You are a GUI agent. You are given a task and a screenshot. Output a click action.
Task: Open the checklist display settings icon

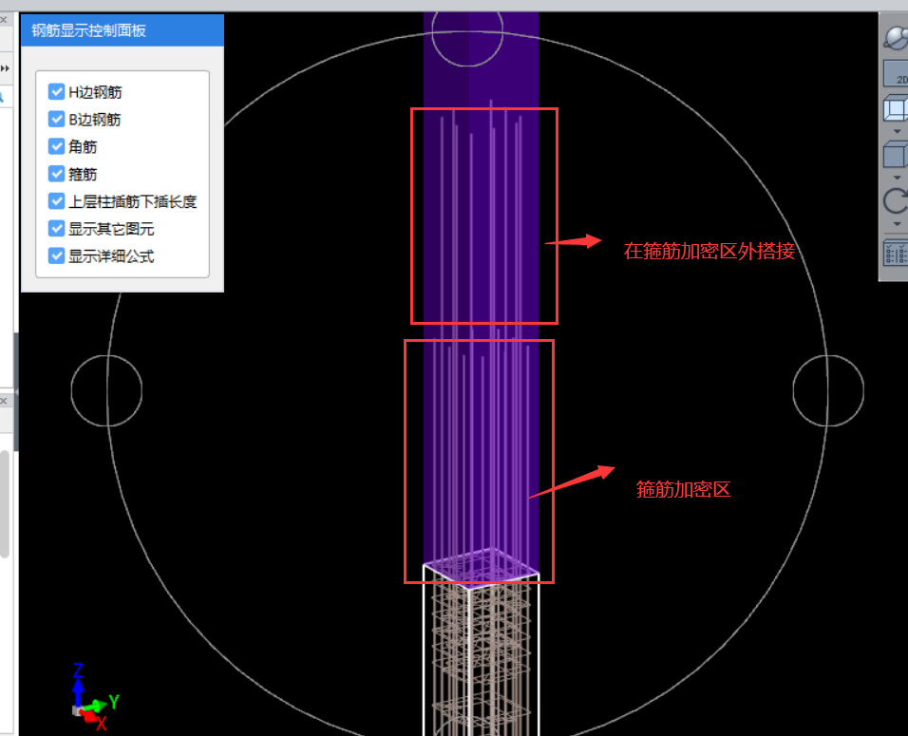tap(896, 253)
